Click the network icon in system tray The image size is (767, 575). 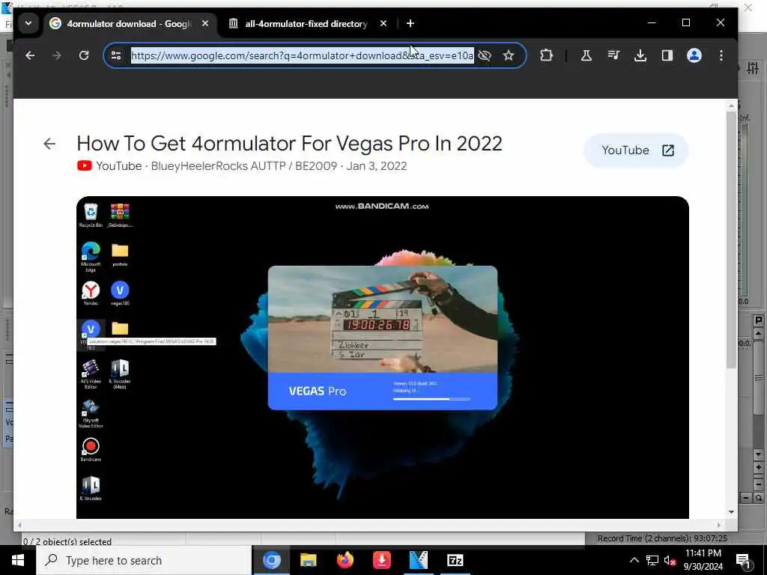point(652,560)
